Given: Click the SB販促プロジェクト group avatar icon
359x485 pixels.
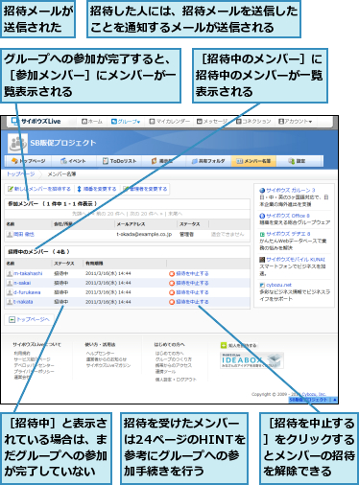Looking at the screenshot, I should pyautogui.click(x=17, y=143).
